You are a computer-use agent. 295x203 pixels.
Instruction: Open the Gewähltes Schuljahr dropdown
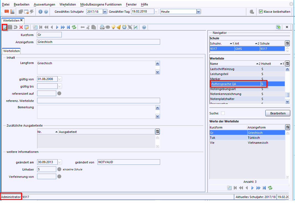[105, 12]
